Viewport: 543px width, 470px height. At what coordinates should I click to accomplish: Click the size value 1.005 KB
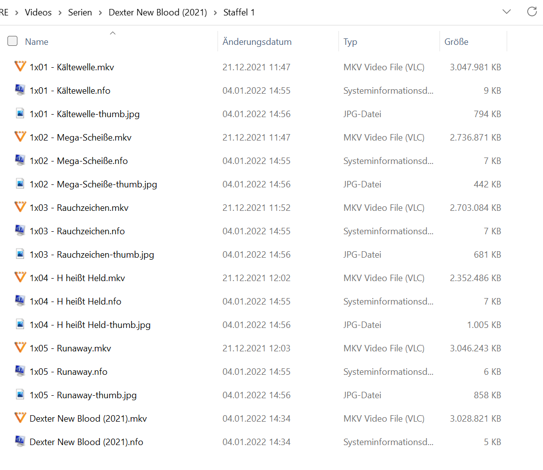[484, 325]
